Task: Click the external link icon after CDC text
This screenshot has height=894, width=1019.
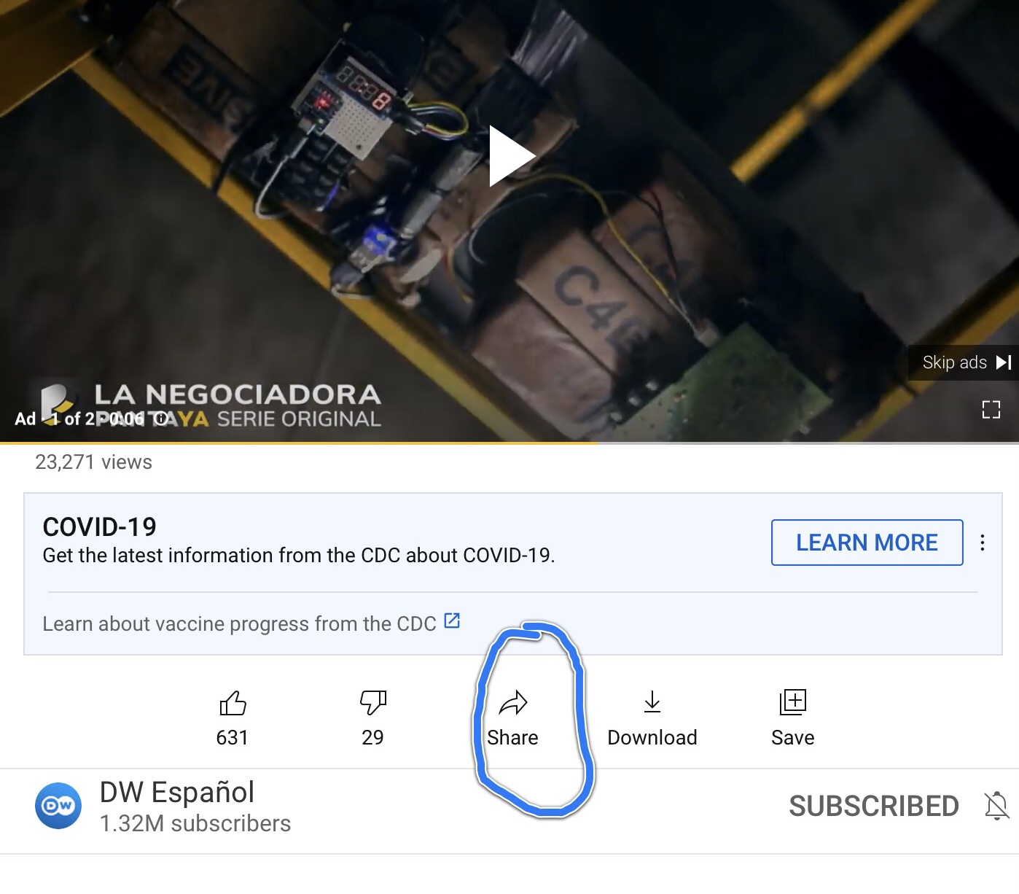Action: coord(452,621)
